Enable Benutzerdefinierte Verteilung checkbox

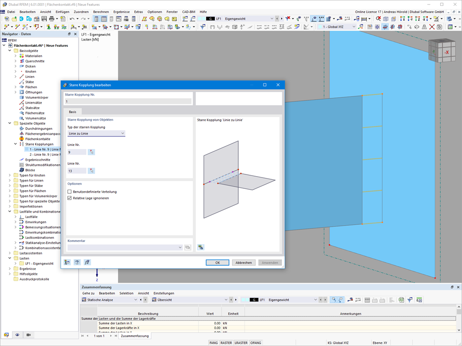pos(69,191)
